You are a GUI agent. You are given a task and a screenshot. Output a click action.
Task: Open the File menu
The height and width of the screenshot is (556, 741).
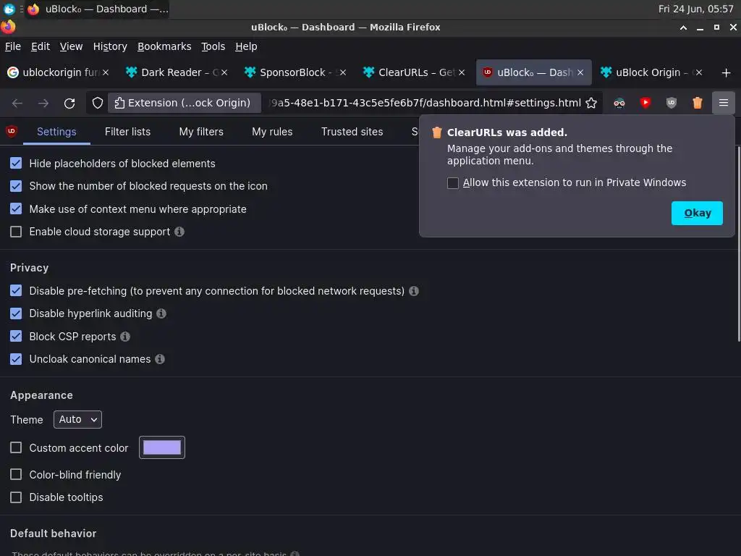[x=13, y=46]
